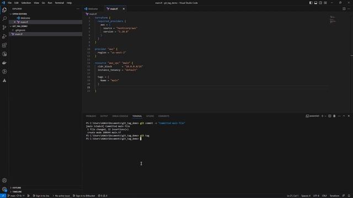Close the terminal panel
This screenshot has width=353, height=198.
coord(349,116)
